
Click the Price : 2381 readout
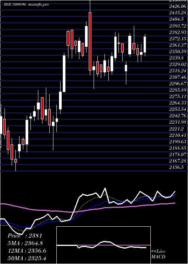(x=25, y=236)
